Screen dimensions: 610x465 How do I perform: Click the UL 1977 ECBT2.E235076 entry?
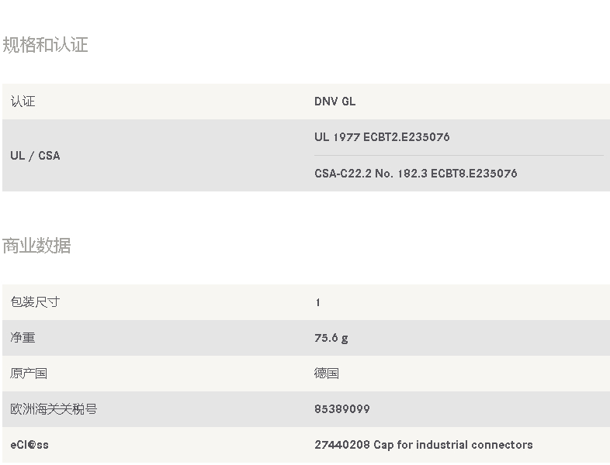click(x=382, y=137)
